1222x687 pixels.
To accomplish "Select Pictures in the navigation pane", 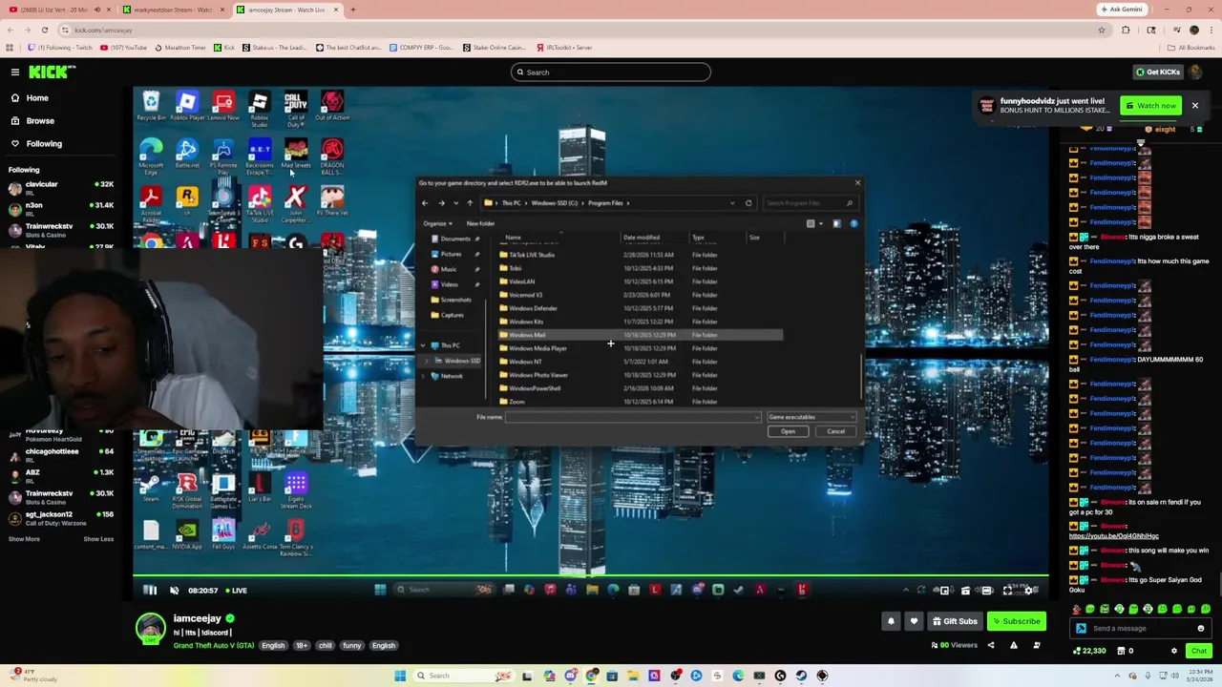I will pos(451,254).
